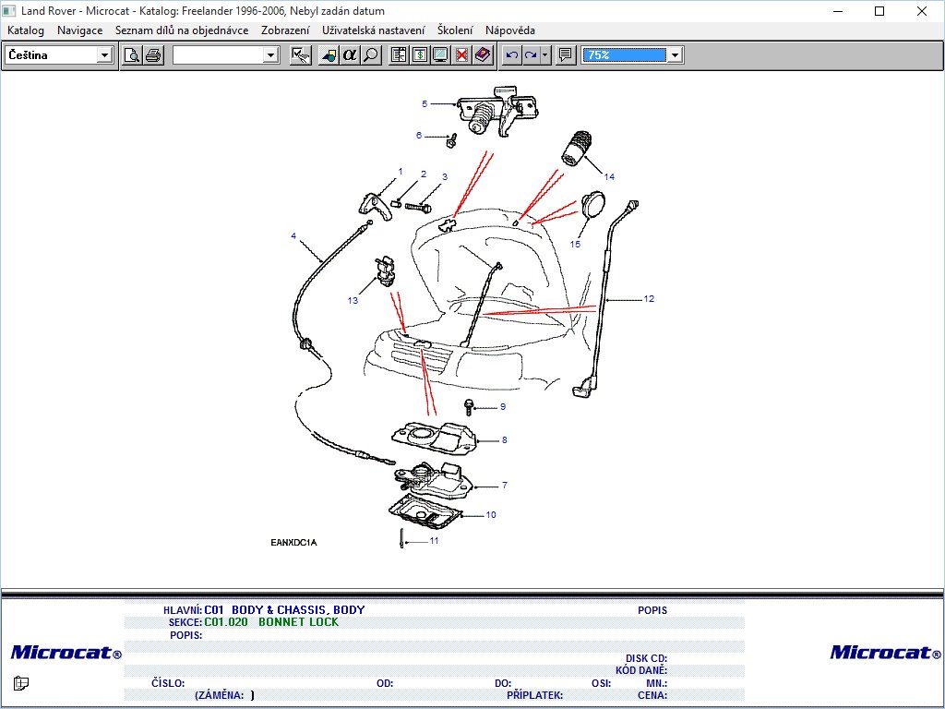Open the empty combo box dropdown
The image size is (945, 709).
[270, 55]
